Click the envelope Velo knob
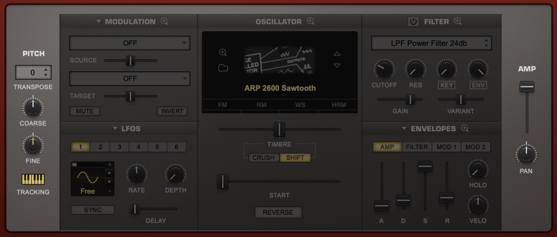 pos(478,205)
